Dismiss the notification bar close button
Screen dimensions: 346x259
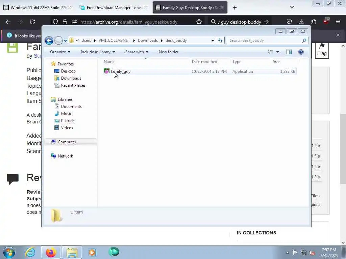(x=338, y=35)
